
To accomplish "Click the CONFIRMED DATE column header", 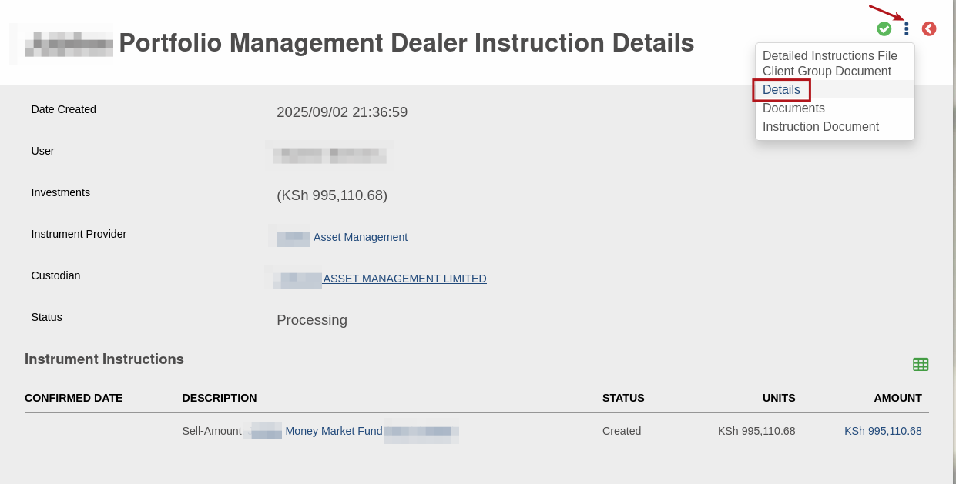I will click(x=73, y=398).
